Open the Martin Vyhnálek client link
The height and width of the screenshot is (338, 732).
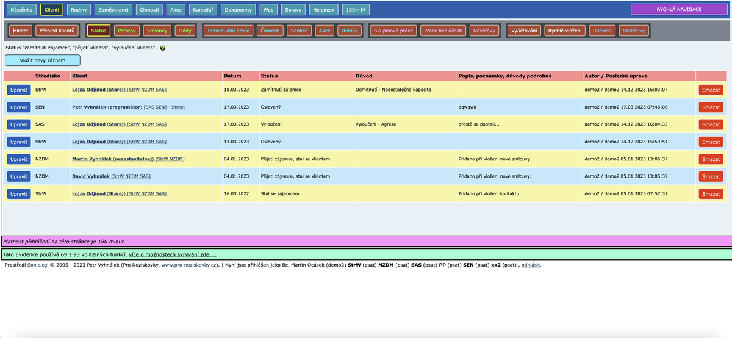[x=112, y=159]
